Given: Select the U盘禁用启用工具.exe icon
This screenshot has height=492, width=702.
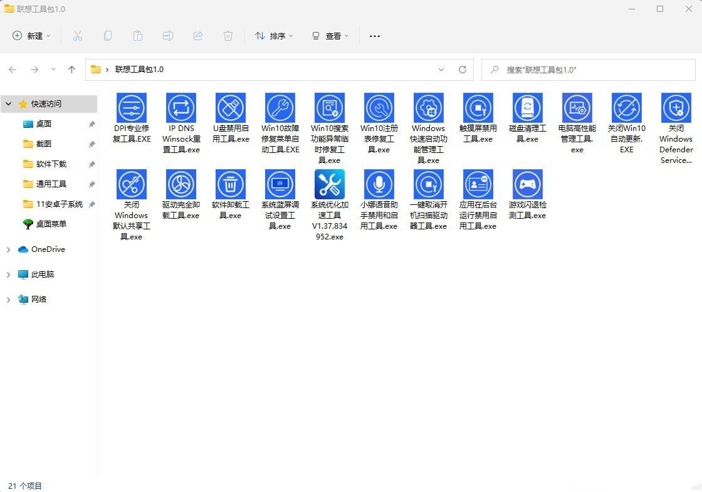Looking at the screenshot, I should tap(231, 108).
